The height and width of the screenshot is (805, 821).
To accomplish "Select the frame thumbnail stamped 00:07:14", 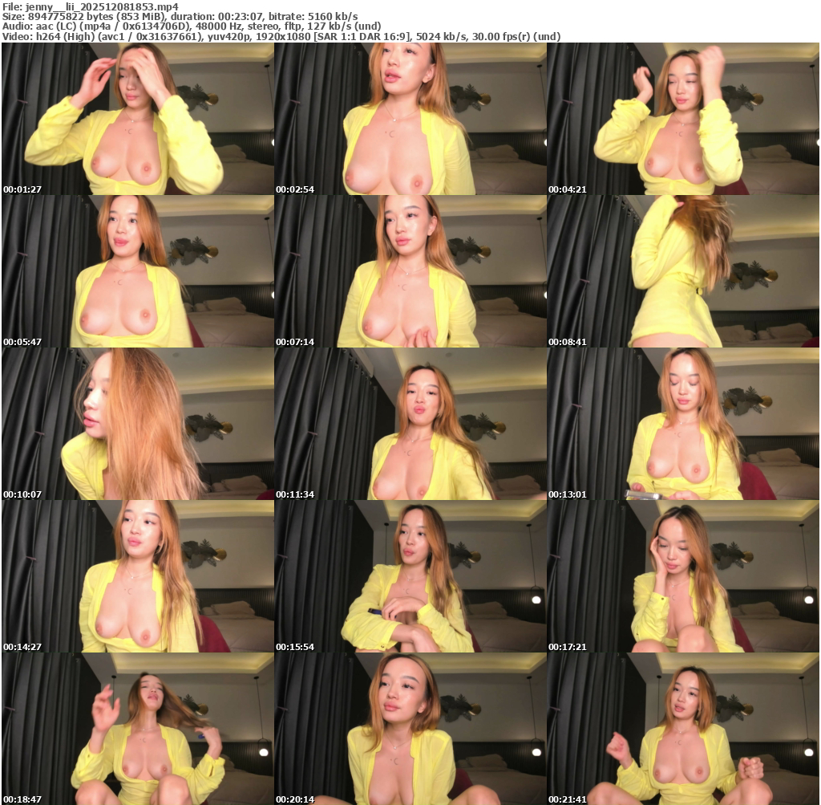I will pyautogui.click(x=410, y=271).
